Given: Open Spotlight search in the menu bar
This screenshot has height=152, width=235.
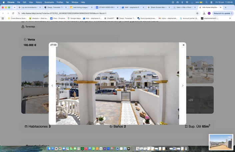Looking at the screenshot, I should pos(207,2).
